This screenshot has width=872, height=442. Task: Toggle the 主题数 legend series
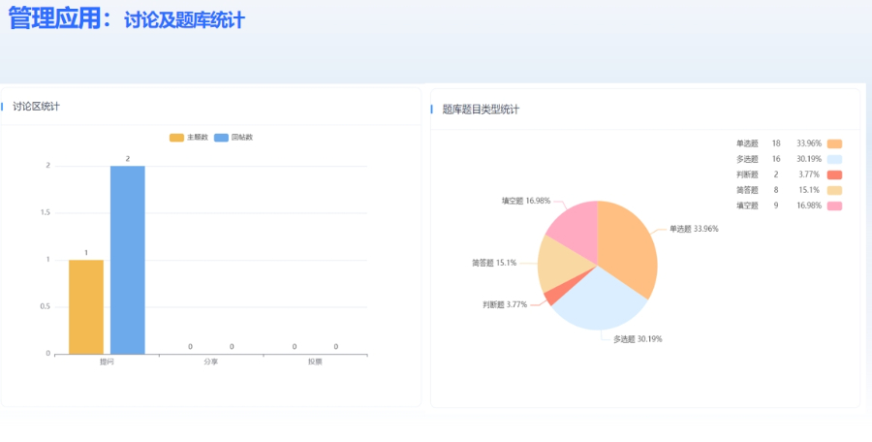[176, 138]
